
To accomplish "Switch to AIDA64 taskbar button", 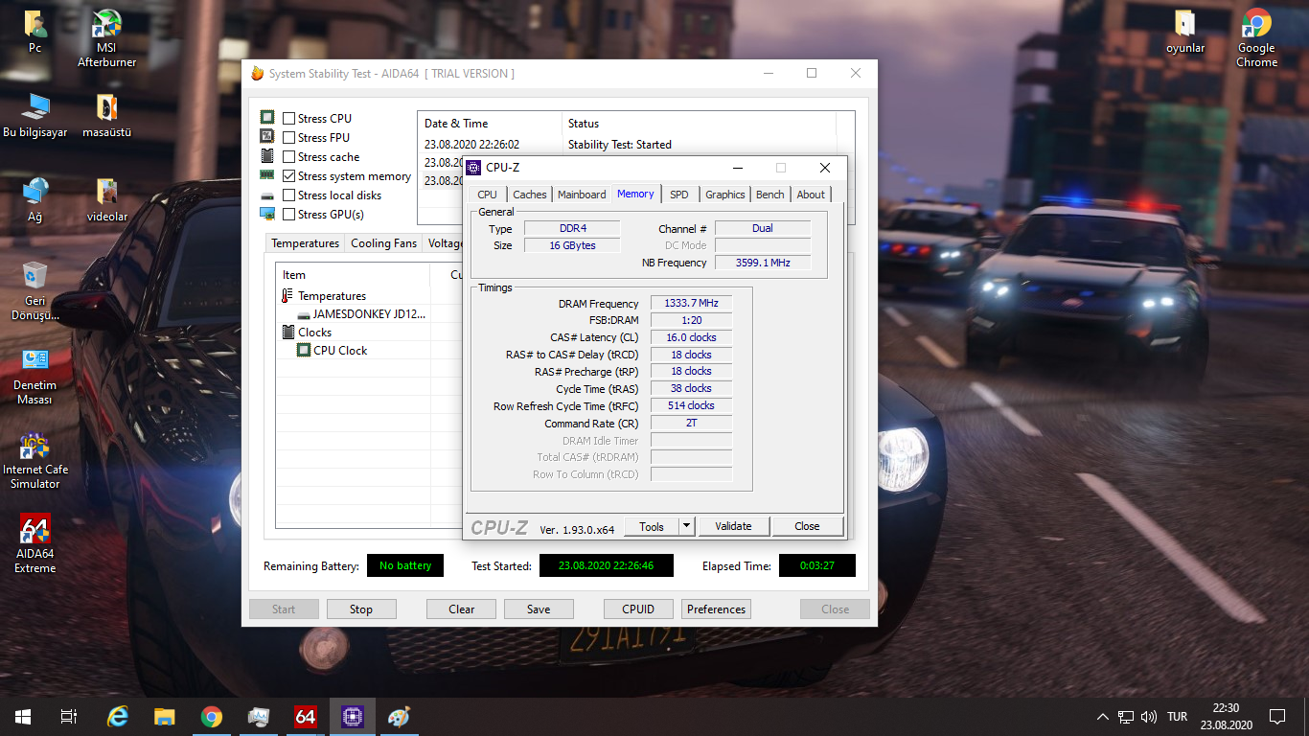I will (x=306, y=717).
